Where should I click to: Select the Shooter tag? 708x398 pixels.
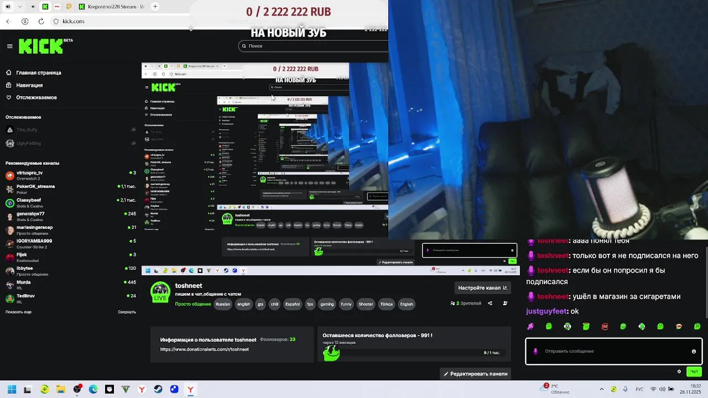[x=366, y=304]
